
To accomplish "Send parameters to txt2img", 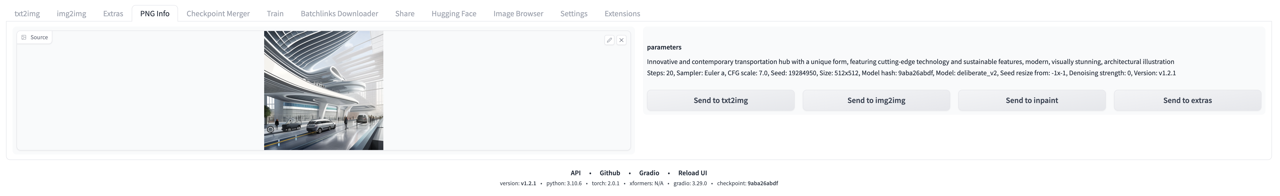I will (720, 100).
